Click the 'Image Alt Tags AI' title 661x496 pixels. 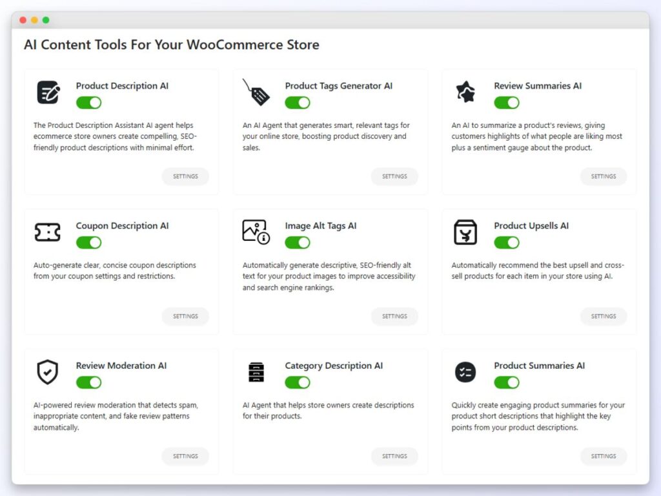[x=320, y=226]
